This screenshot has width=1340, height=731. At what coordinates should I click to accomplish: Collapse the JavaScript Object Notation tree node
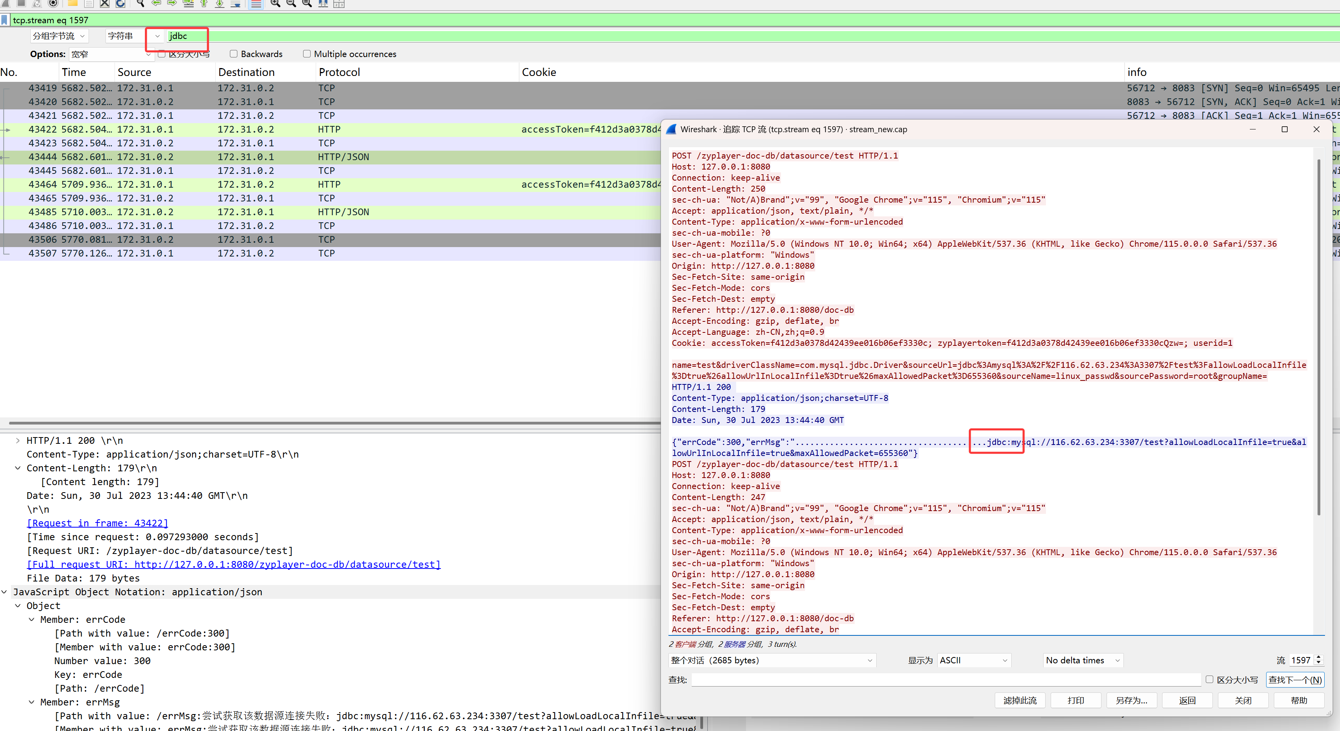[5, 592]
